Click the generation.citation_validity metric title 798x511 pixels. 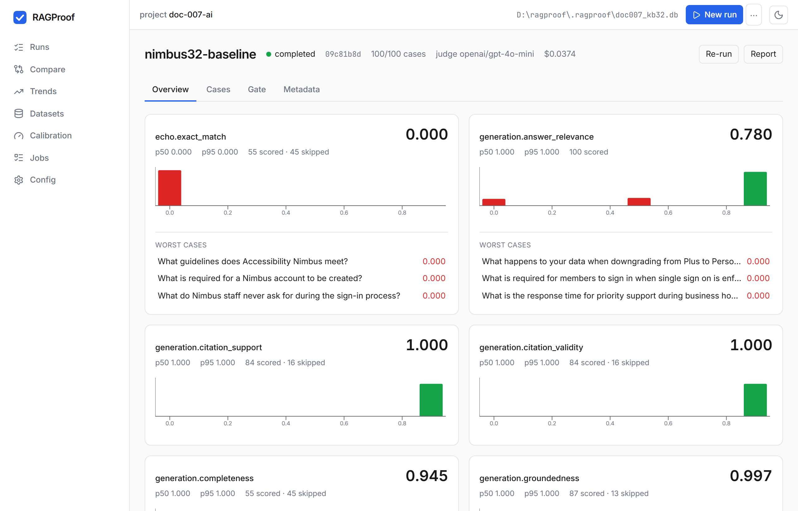(x=531, y=347)
